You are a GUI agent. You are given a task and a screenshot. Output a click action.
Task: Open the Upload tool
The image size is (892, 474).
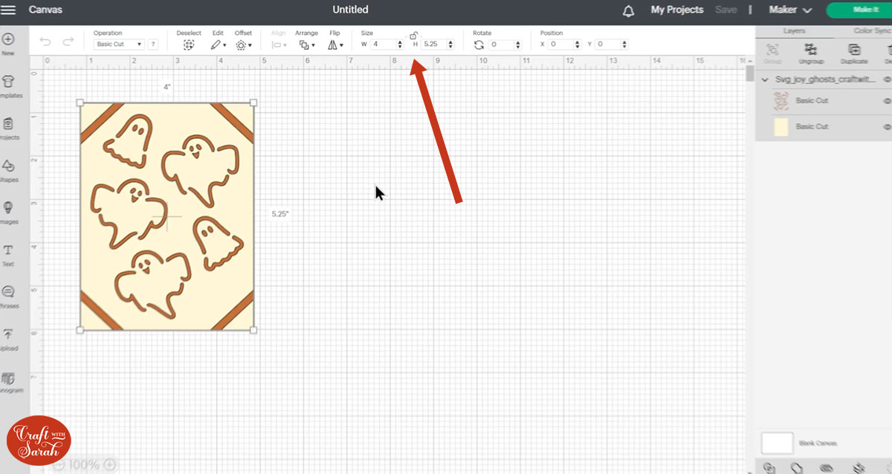pyautogui.click(x=9, y=340)
